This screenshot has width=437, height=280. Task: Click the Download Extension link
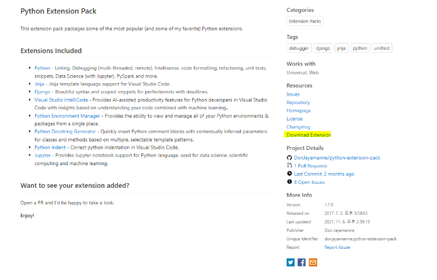click(x=309, y=135)
